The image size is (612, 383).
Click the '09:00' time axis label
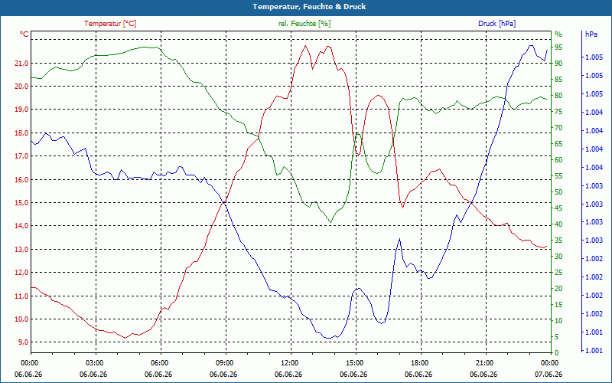[x=226, y=363]
